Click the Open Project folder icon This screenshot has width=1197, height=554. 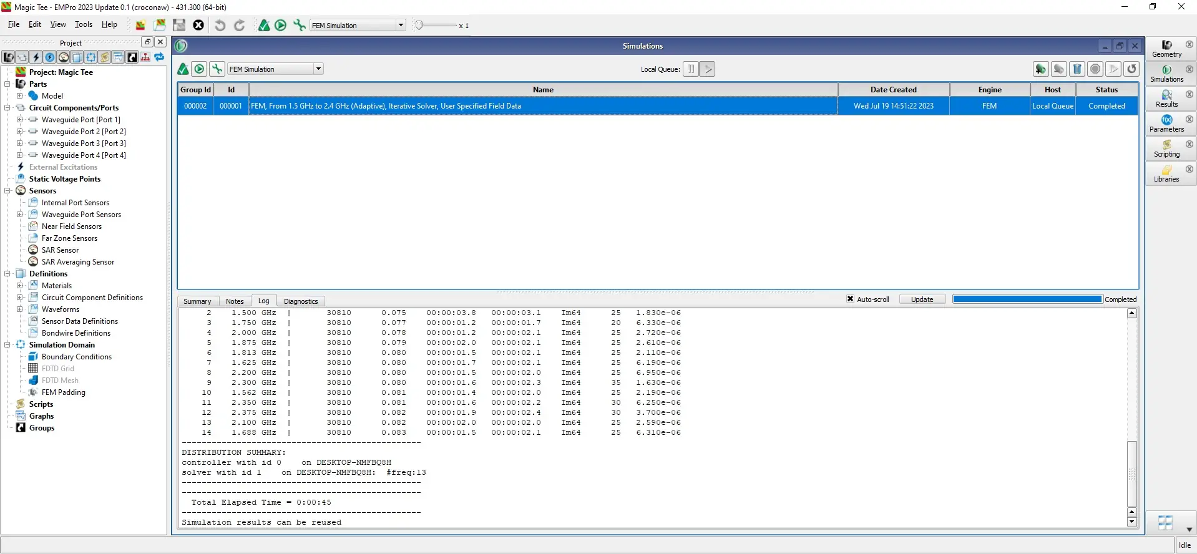160,25
